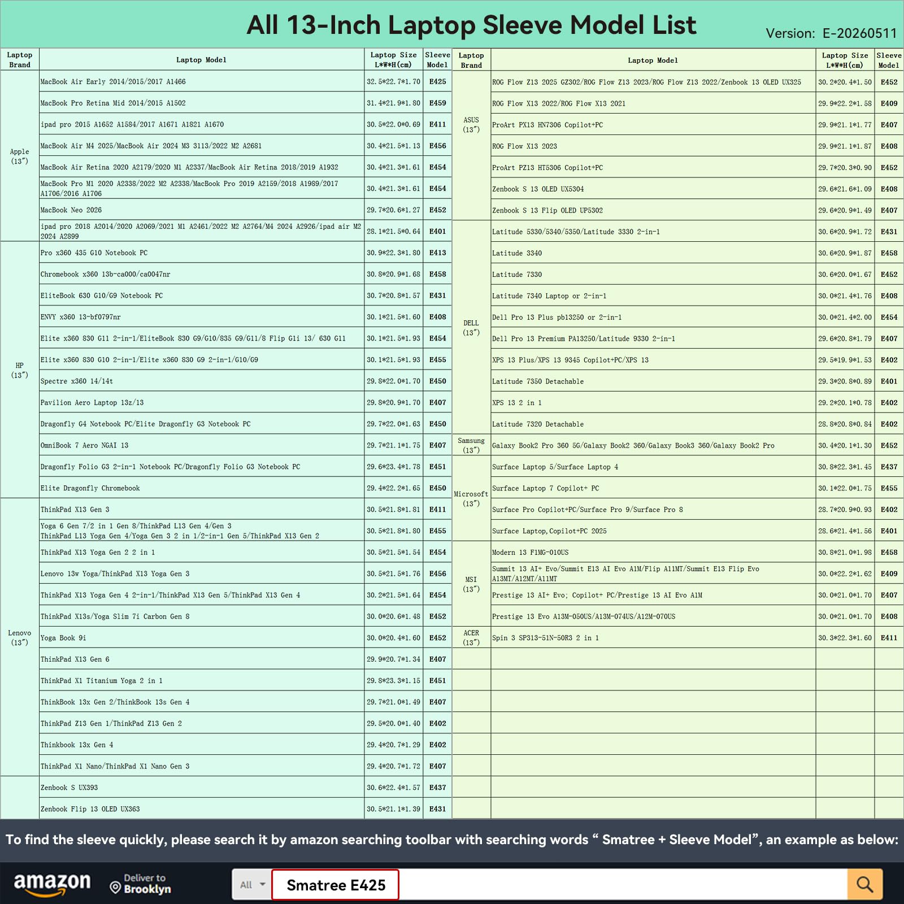Click the "DELL (13″)" brand cell
Image resolution: width=904 pixels, height=904 pixels.
pos(471,328)
